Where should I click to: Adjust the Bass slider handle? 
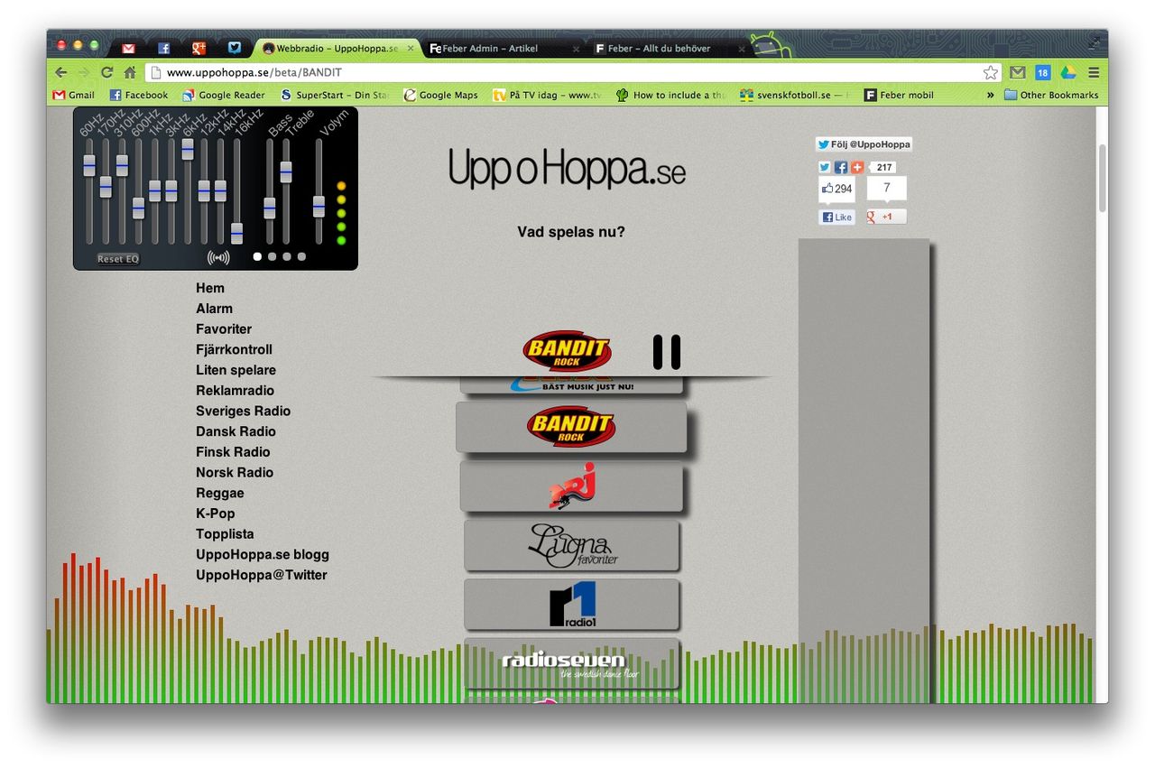click(269, 208)
